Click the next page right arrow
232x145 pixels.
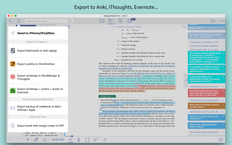point(211,139)
